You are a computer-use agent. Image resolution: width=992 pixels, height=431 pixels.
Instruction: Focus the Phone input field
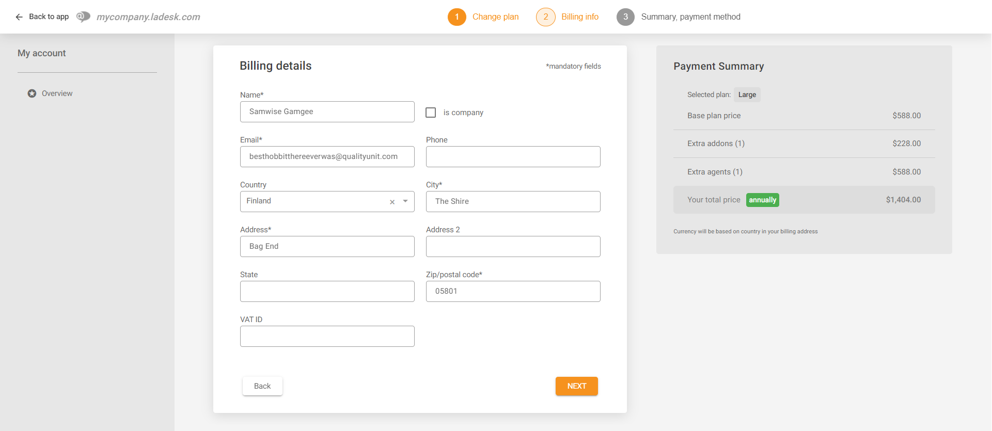[x=513, y=157]
